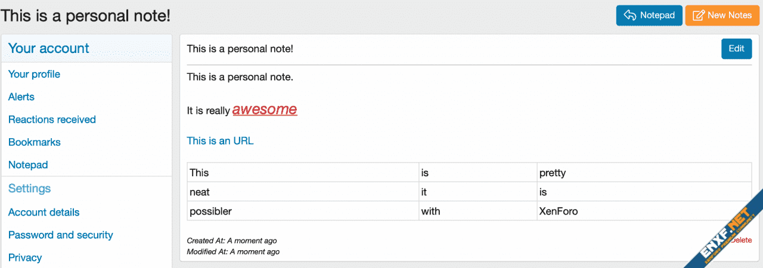The image size is (763, 268).
Task: Open Reactions received page
Action: [52, 120]
